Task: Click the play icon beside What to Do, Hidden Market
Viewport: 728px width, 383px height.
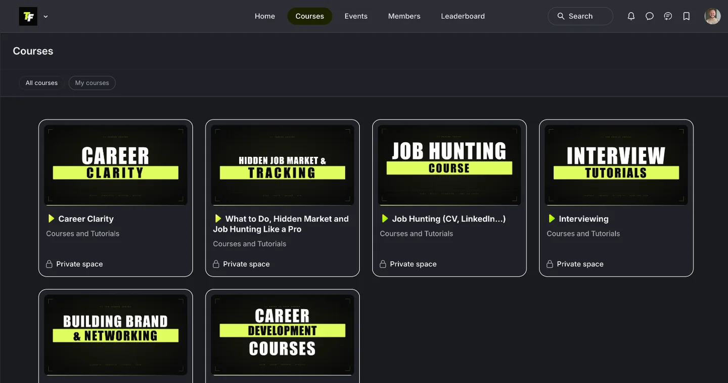Action: tap(218, 219)
